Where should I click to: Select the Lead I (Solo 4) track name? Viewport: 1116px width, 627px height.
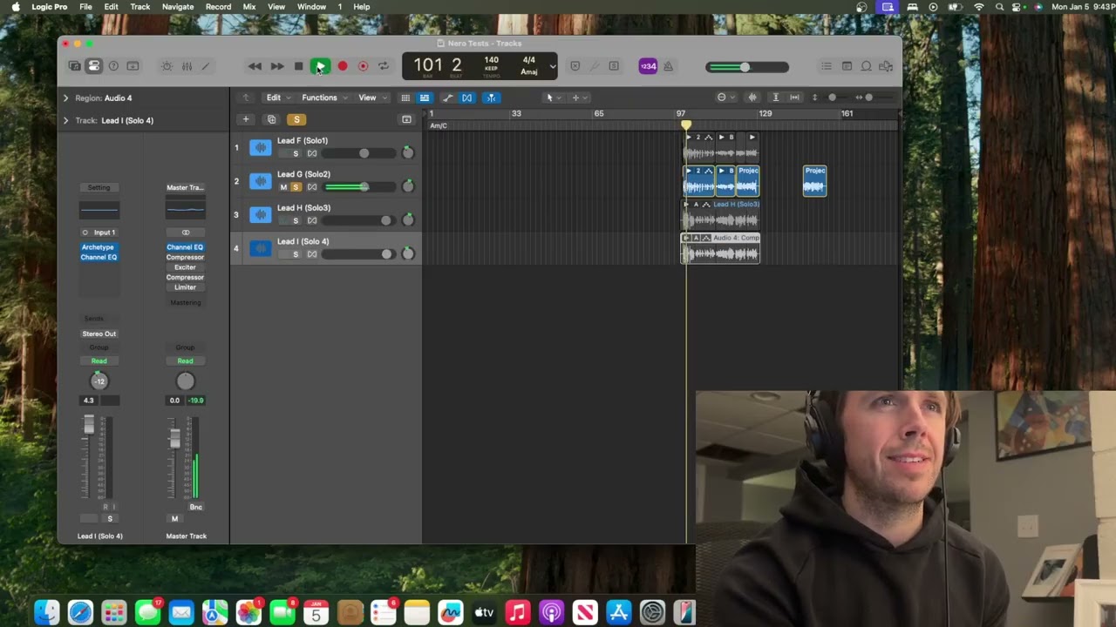click(x=303, y=241)
